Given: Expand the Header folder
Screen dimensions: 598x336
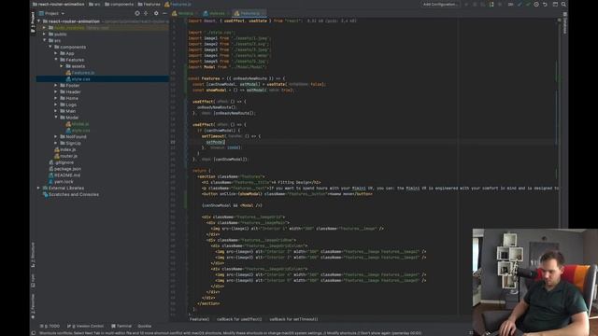Looking at the screenshot, I should [56, 91].
